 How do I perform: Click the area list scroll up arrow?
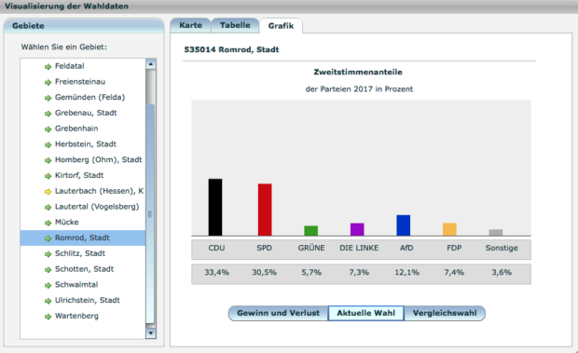[150, 64]
